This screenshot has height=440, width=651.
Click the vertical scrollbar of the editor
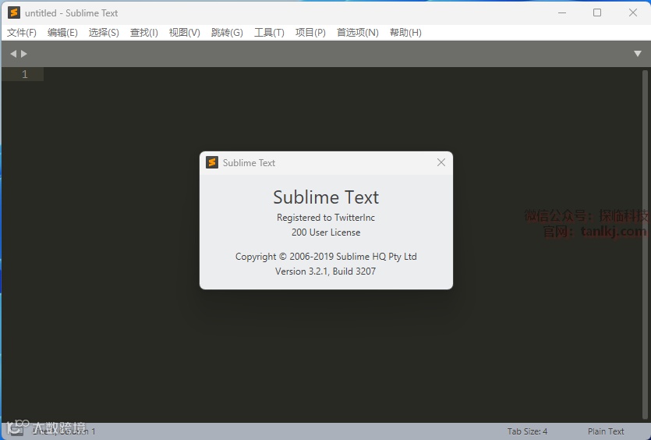(x=645, y=245)
